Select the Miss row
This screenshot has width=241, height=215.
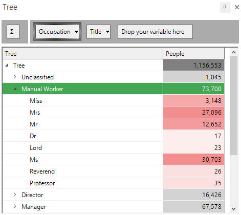114,101
